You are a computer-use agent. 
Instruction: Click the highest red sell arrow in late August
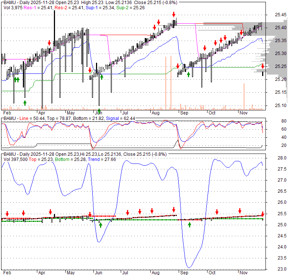point(174,15)
